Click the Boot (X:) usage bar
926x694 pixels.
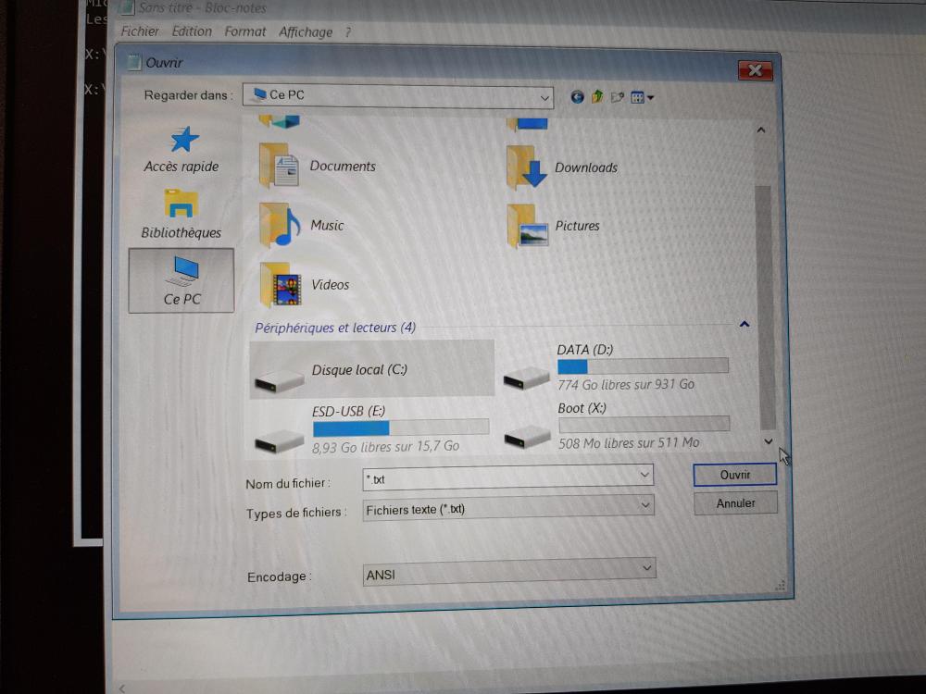pos(644,424)
